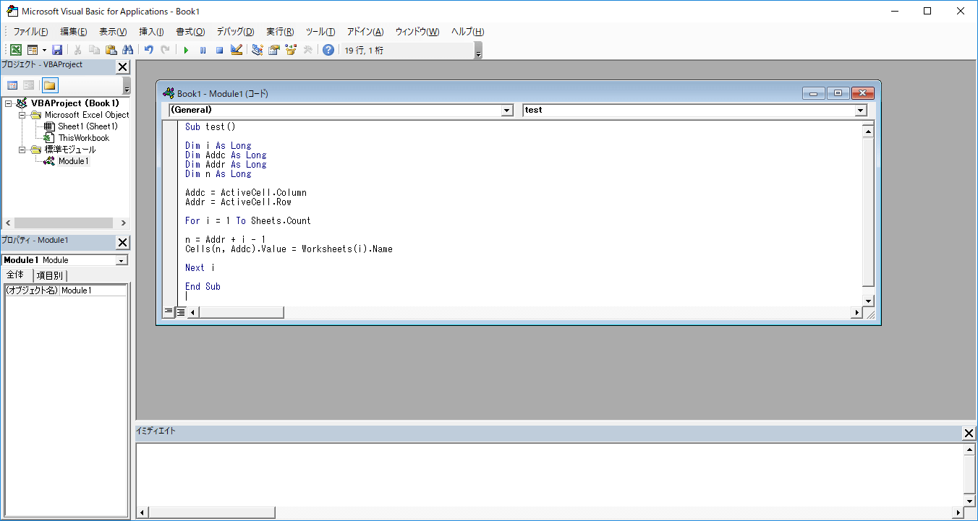
Task: Select ThisWorkbook in project tree
Action: 83,138
